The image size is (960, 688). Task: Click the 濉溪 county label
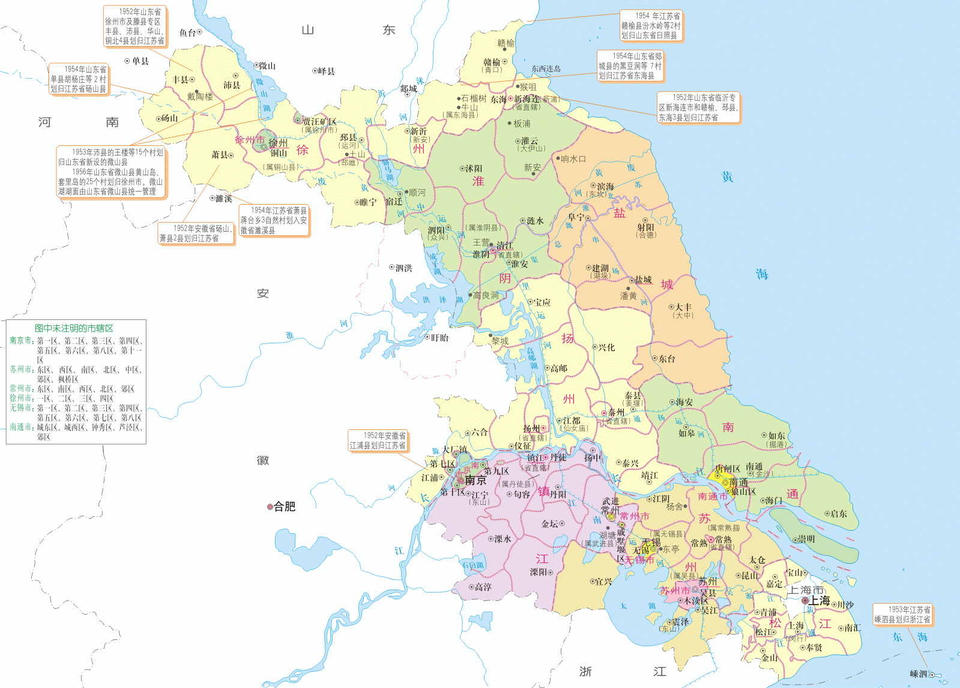(223, 198)
